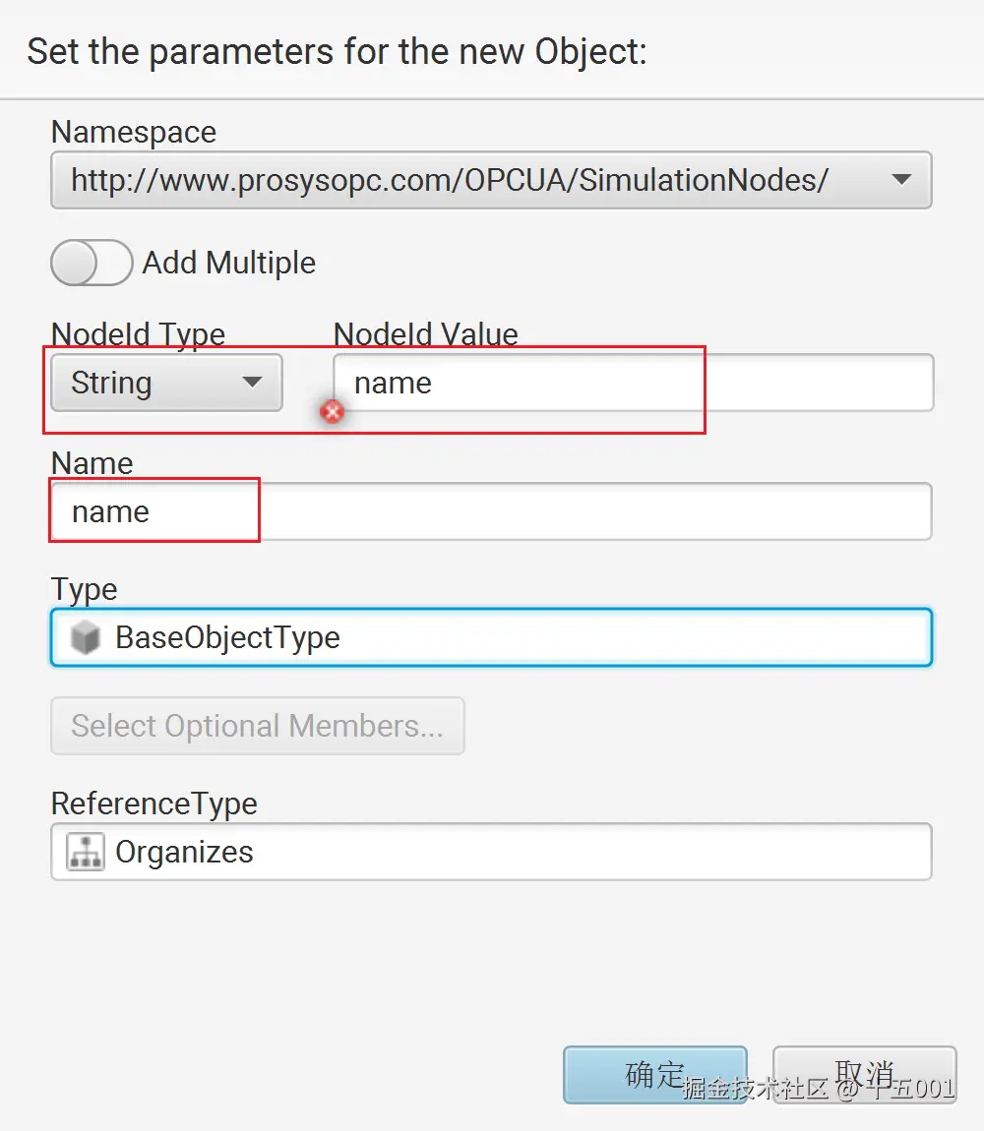The image size is (984, 1131).
Task: Click the ReferenceType label text
Action: pos(154,804)
